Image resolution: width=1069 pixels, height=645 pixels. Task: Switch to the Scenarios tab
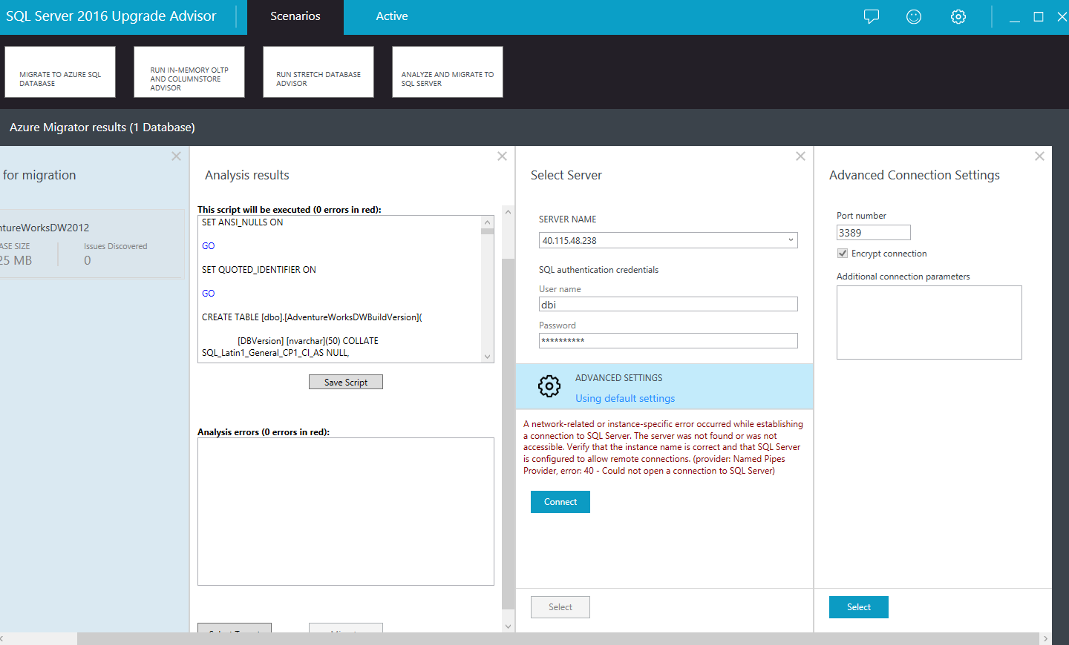click(x=295, y=16)
